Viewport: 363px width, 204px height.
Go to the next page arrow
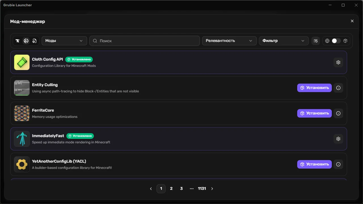coord(212,189)
